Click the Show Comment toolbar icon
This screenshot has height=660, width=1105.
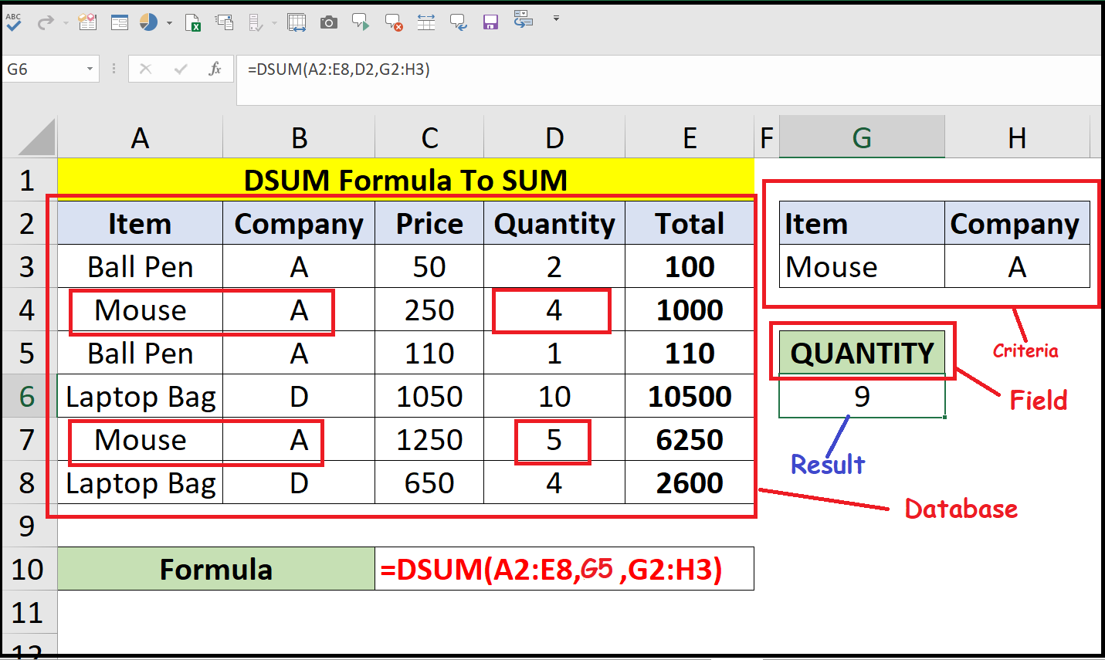click(x=361, y=22)
